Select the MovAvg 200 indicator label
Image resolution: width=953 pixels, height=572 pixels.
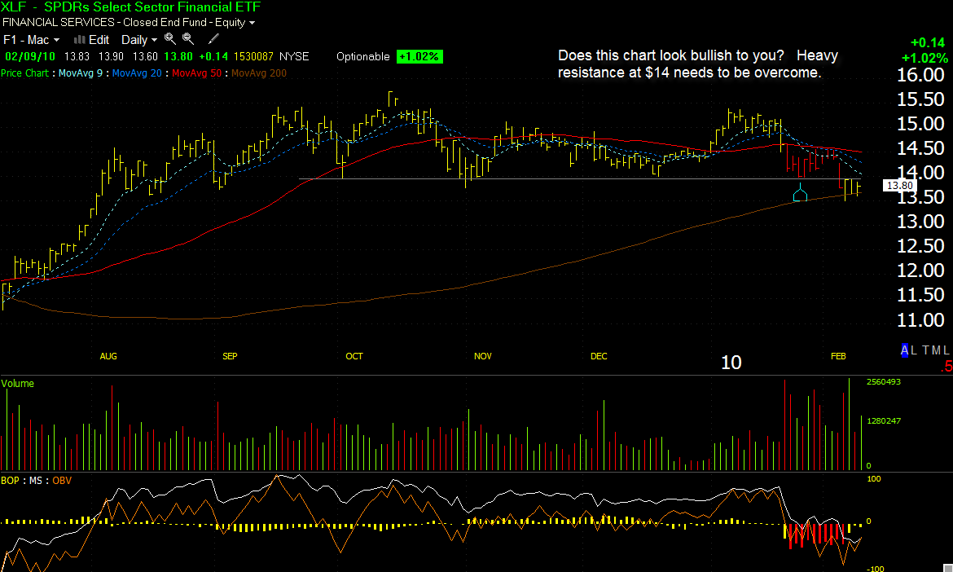[259, 73]
